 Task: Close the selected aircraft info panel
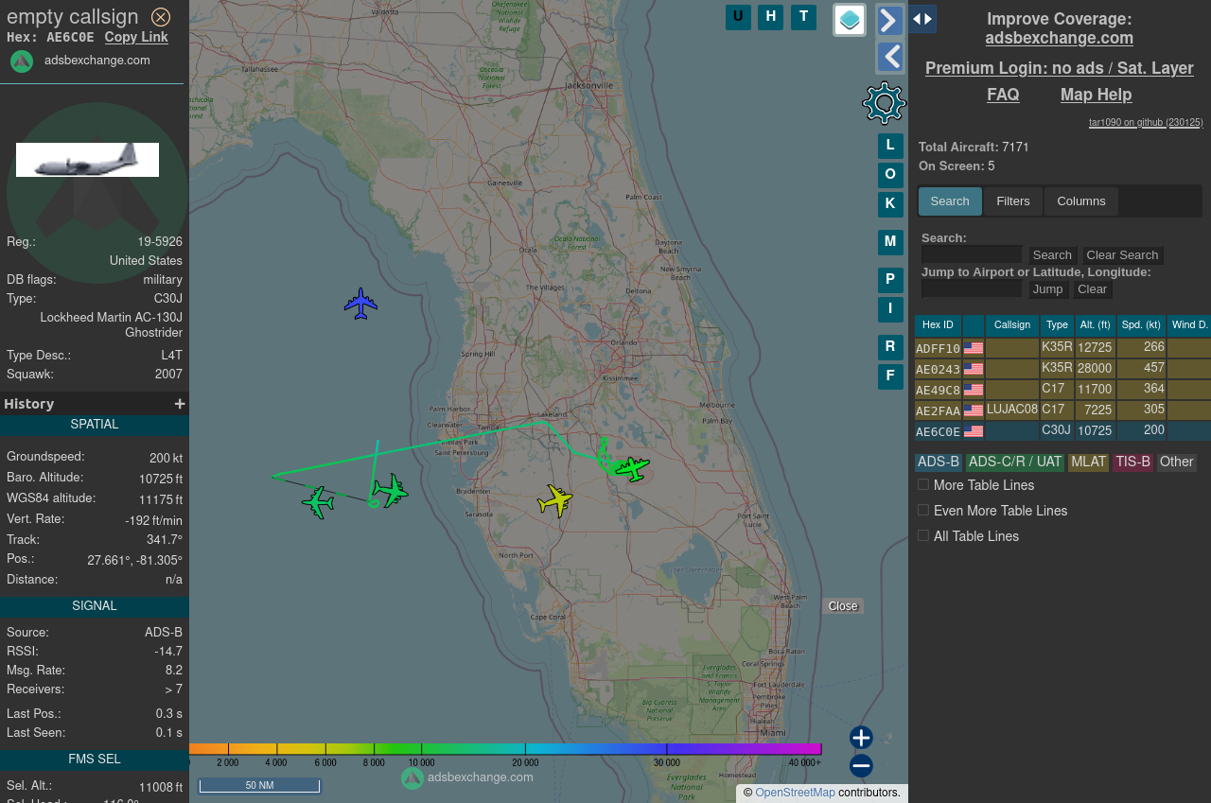tap(161, 17)
